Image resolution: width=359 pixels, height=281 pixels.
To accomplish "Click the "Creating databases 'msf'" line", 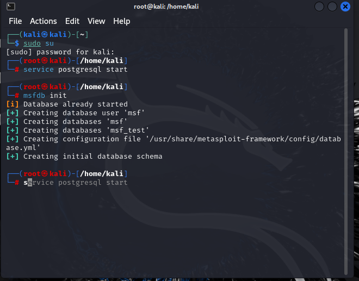I will click(x=66, y=122).
